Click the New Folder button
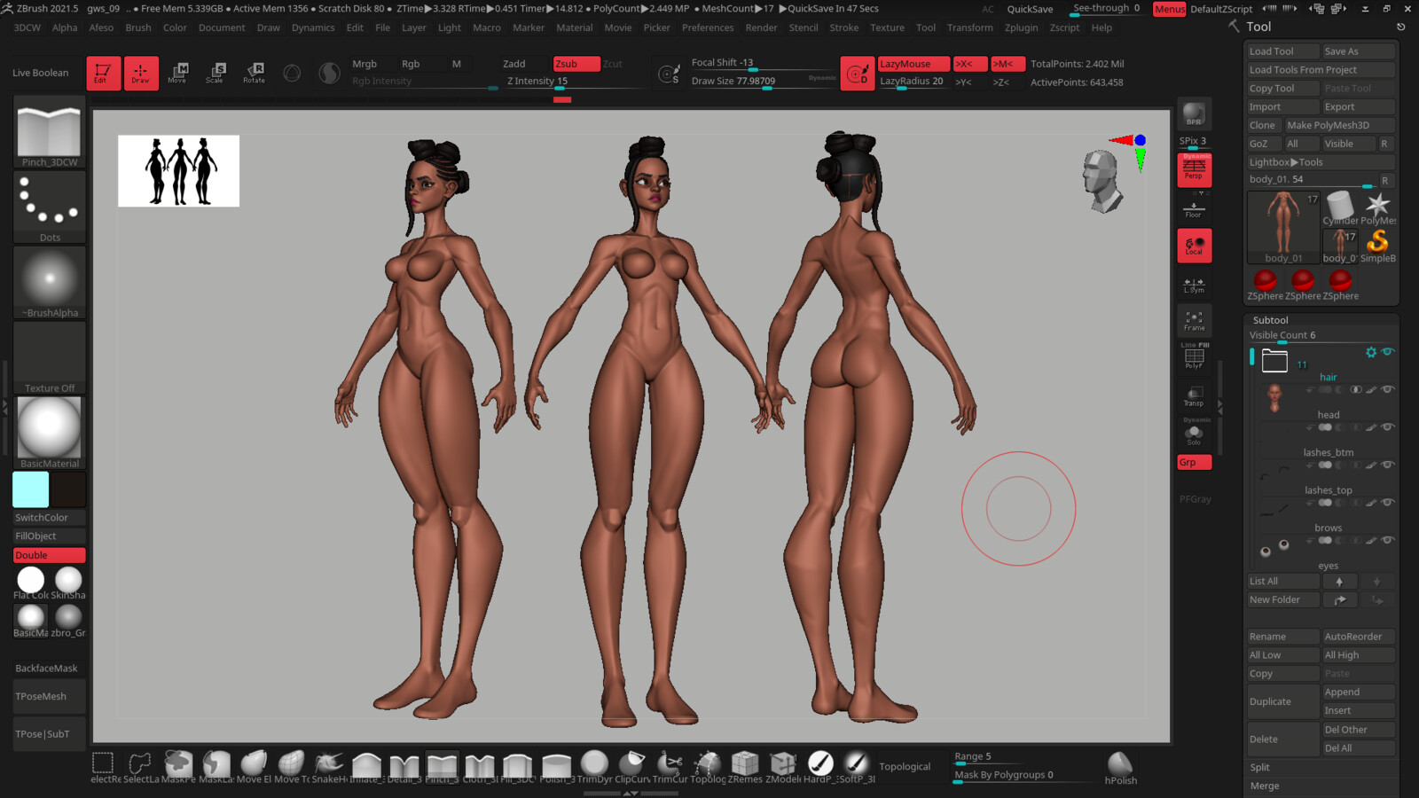 (1283, 599)
